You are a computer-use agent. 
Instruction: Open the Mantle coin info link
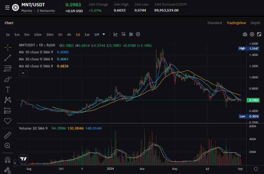(27, 11)
